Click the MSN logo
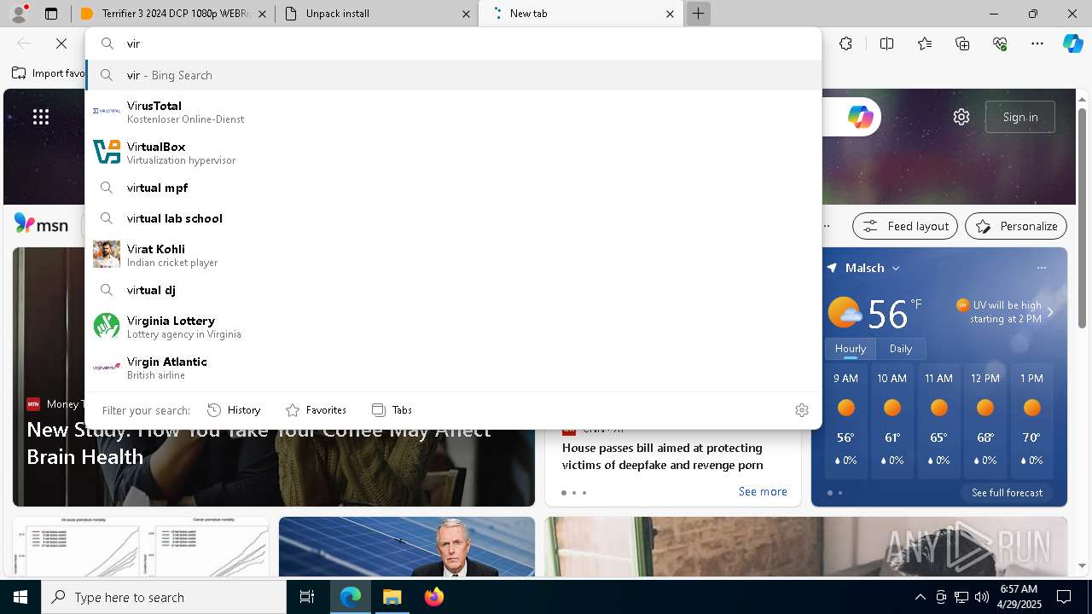This screenshot has width=1092, height=614. pyautogui.click(x=41, y=224)
